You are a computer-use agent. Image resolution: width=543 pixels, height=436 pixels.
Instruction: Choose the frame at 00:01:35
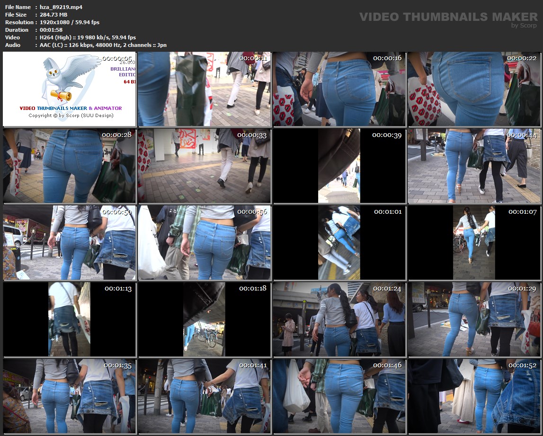tap(70, 396)
